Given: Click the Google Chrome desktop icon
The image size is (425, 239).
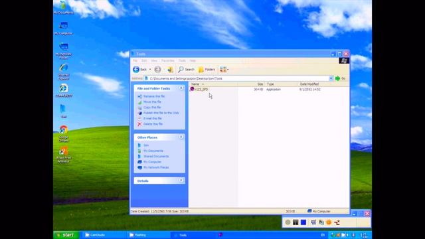Looking at the screenshot, I should (x=64, y=133).
